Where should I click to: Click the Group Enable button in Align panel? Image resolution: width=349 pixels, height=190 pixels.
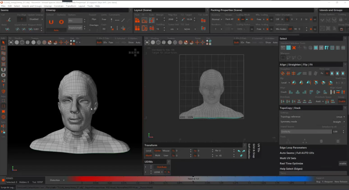coord(342,101)
